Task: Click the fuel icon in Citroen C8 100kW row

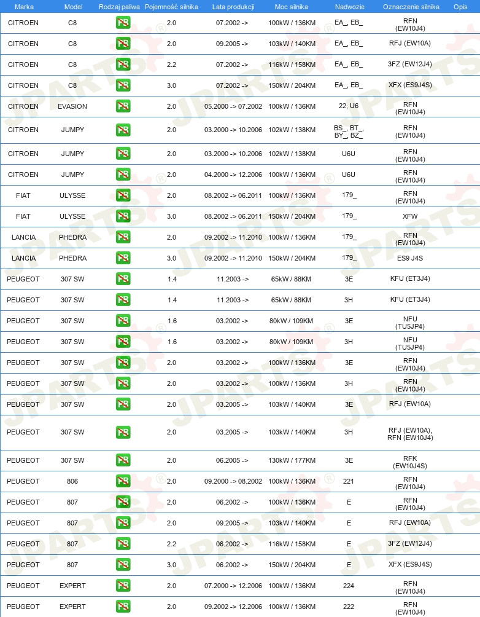Action: click(x=123, y=23)
